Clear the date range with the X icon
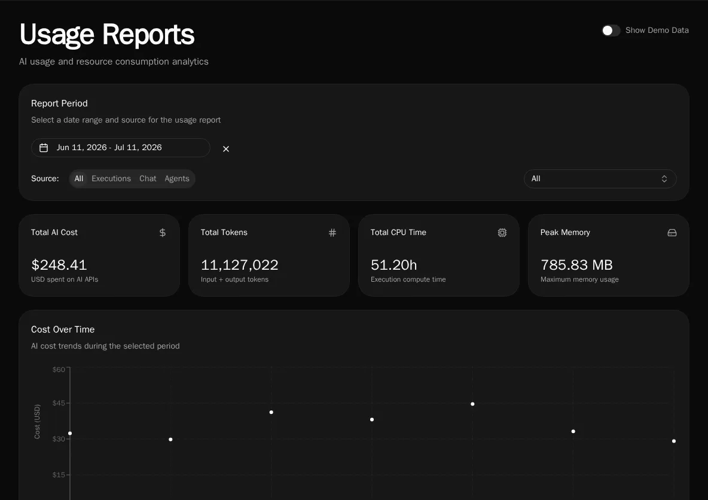Screen dimensions: 708x500 226,148
